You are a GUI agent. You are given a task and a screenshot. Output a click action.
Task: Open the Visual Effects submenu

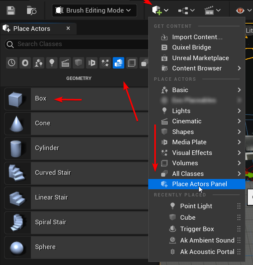197,153
